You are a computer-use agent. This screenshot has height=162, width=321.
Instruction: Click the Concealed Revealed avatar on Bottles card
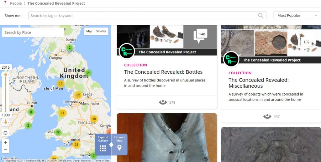pyautogui.click(x=127, y=51)
